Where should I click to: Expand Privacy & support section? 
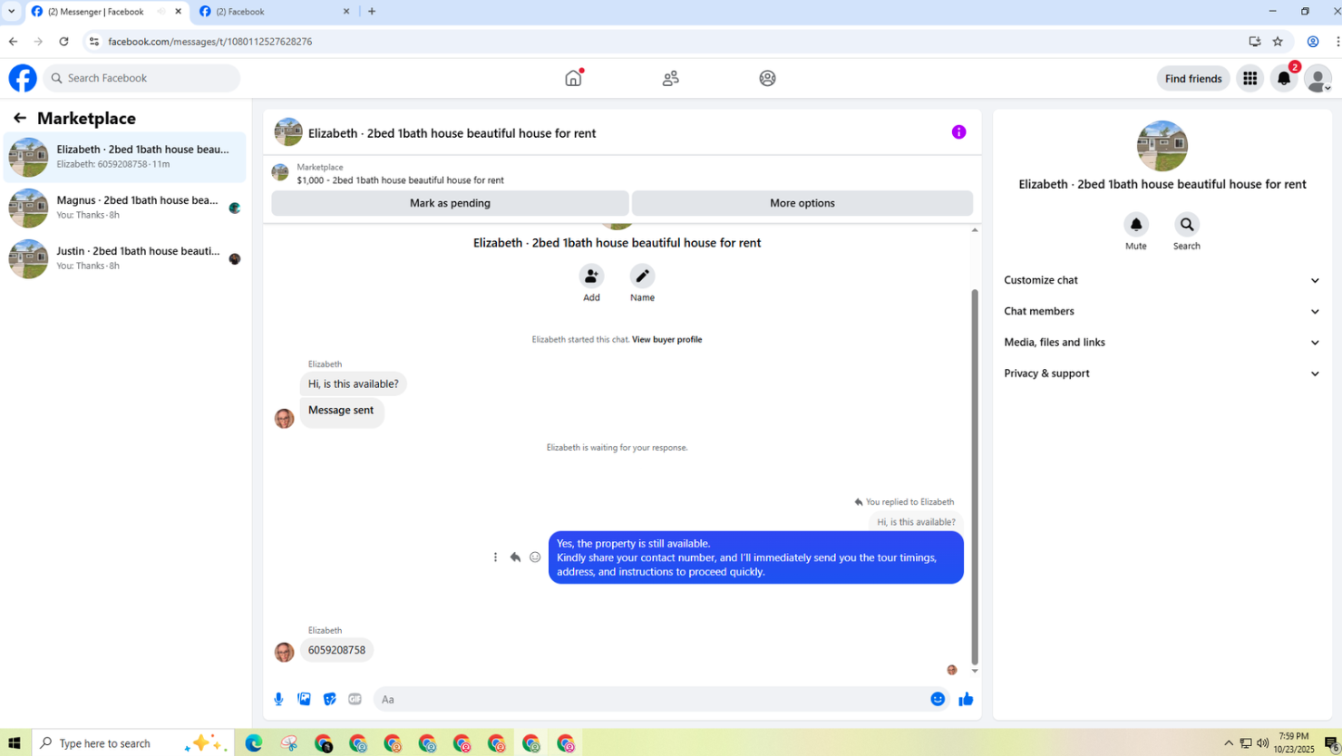(1162, 373)
